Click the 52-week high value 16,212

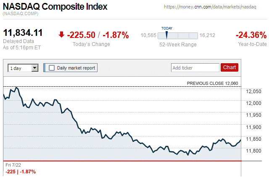point(207,35)
